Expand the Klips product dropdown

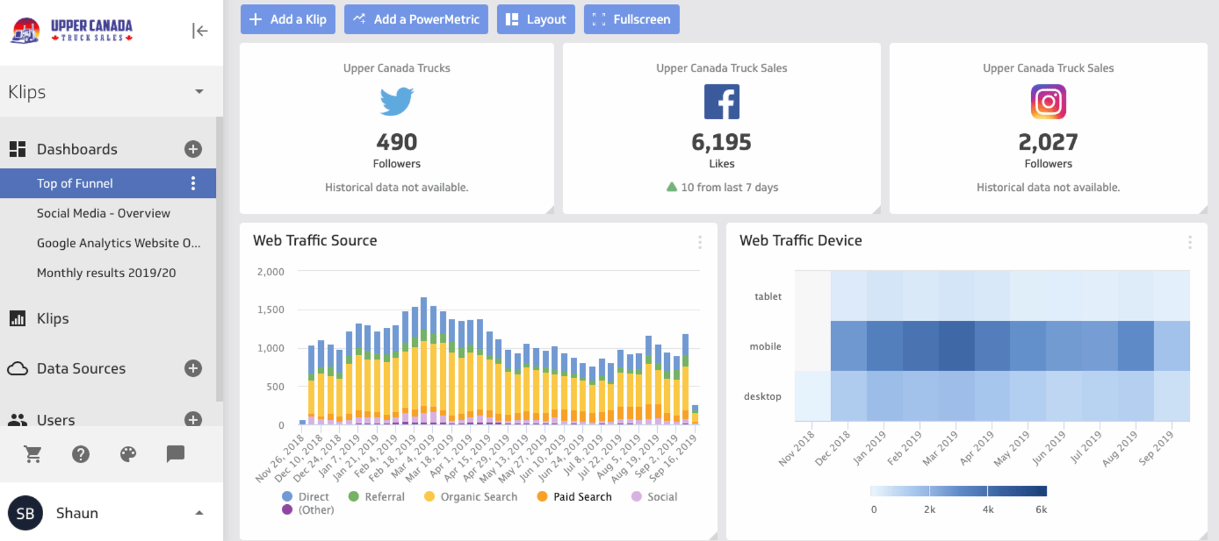(199, 92)
